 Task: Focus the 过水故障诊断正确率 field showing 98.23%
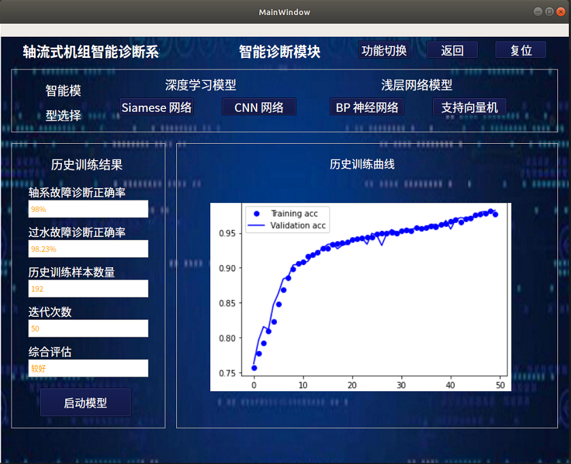[x=88, y=249]
